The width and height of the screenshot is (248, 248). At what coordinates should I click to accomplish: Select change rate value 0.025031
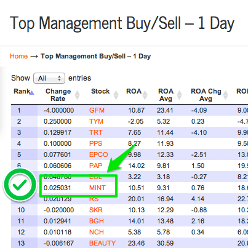[x=57, y=188]
